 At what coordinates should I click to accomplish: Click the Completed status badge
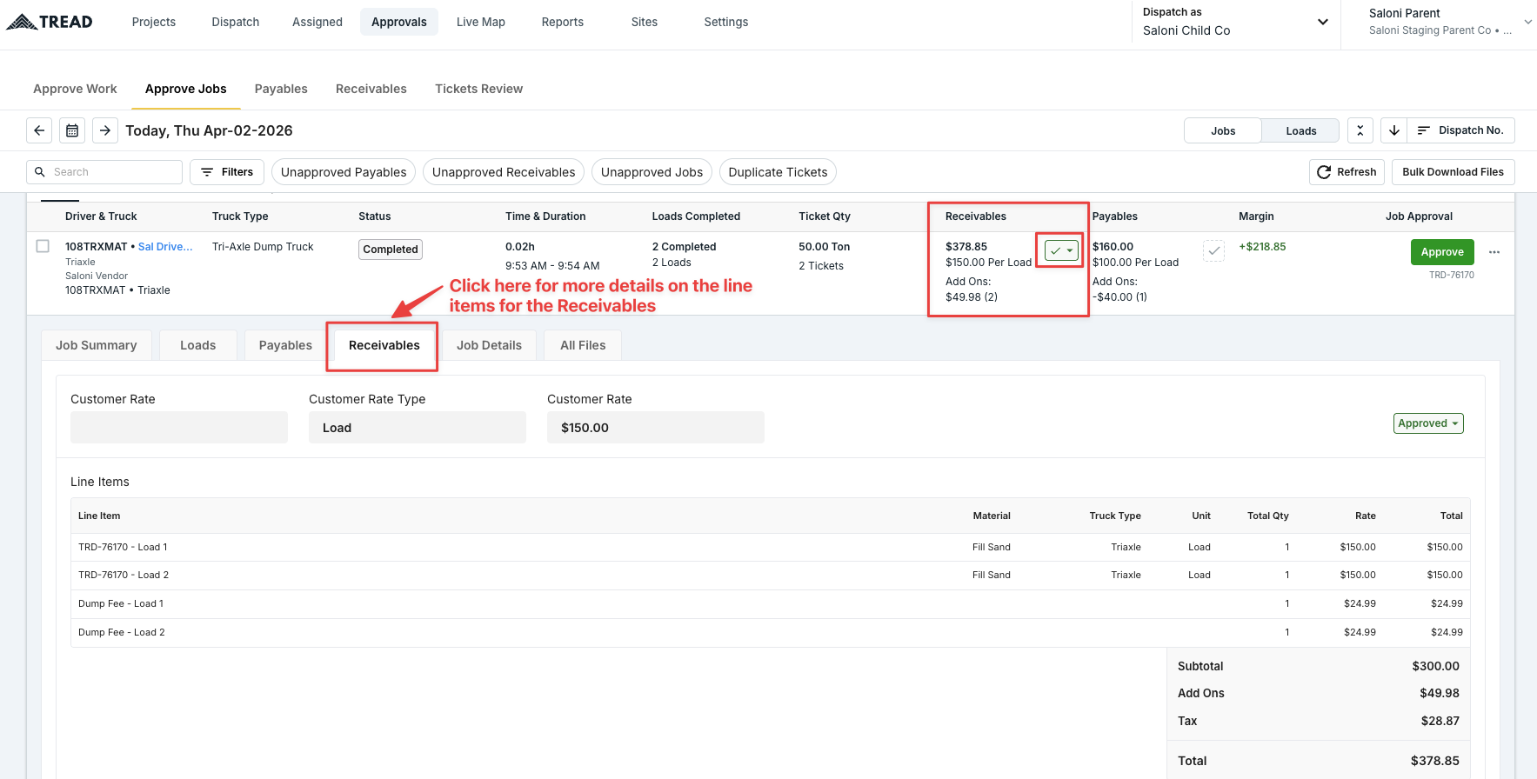click(x=391, y=250)
